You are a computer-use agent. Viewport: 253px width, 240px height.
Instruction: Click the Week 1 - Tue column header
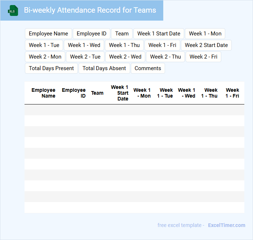[165, 93]
